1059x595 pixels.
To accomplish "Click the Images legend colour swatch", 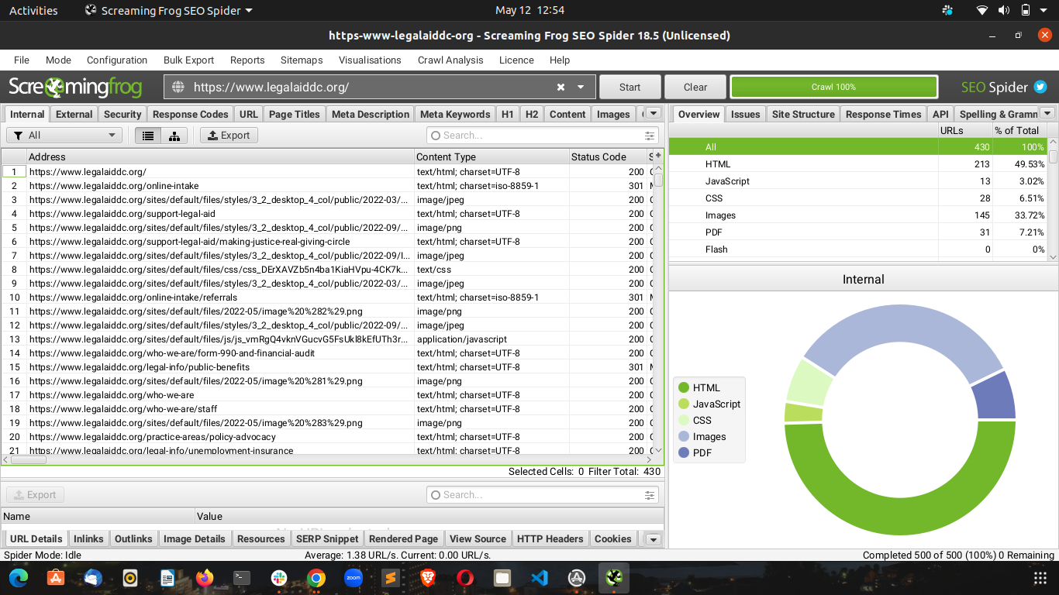I will 684,436.
